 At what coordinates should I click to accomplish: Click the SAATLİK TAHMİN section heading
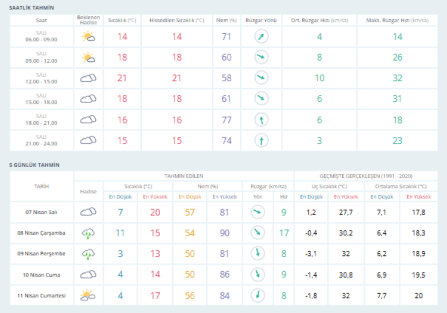pos(32,8)
